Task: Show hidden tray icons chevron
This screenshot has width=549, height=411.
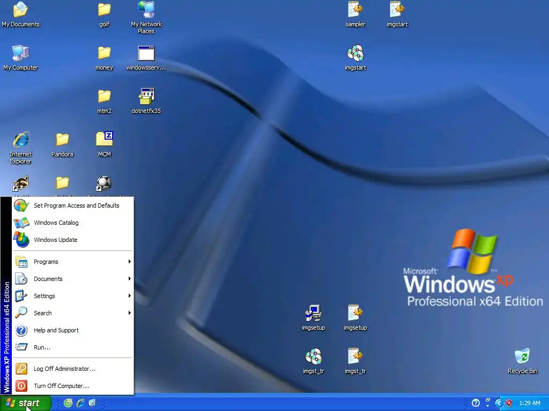Action: (499, 403)
